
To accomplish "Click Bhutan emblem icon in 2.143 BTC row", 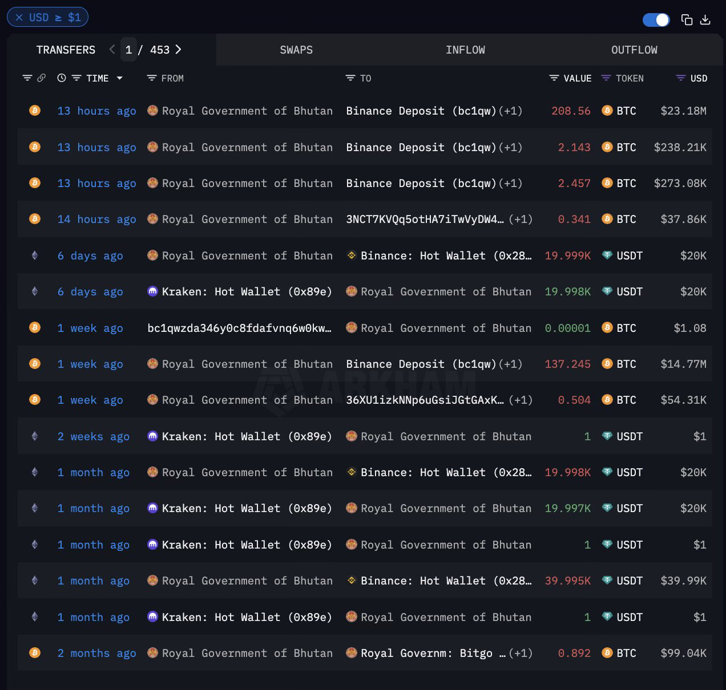I will tap(152, 147).
